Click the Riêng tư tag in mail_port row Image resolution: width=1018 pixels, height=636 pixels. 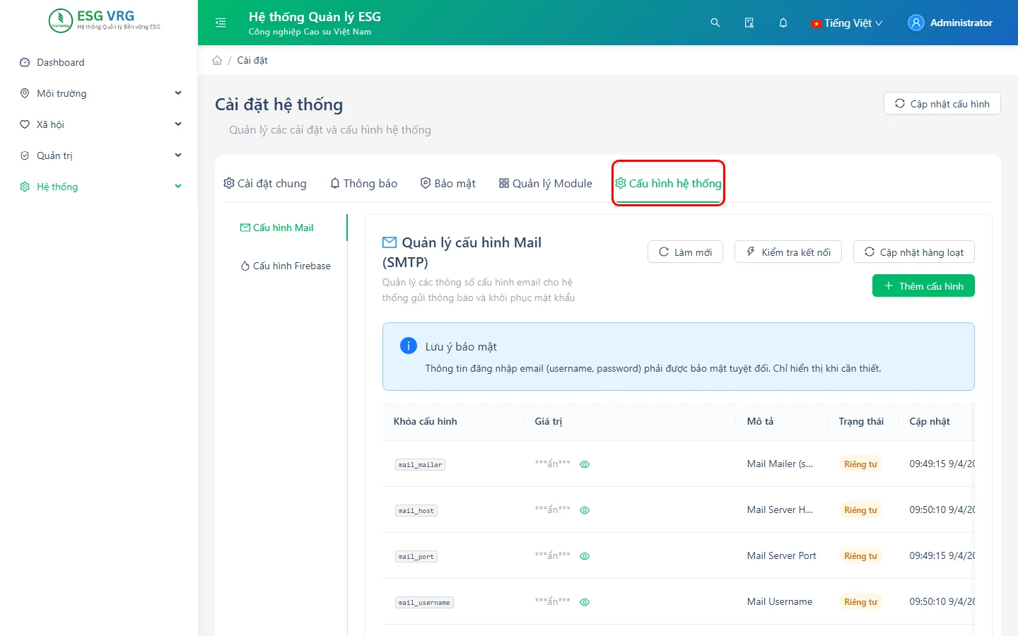(x=860, y=556)
